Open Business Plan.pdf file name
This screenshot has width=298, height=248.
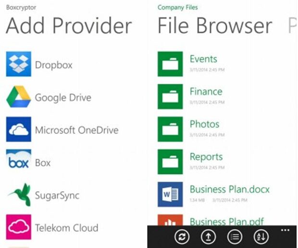coord(227,222)
